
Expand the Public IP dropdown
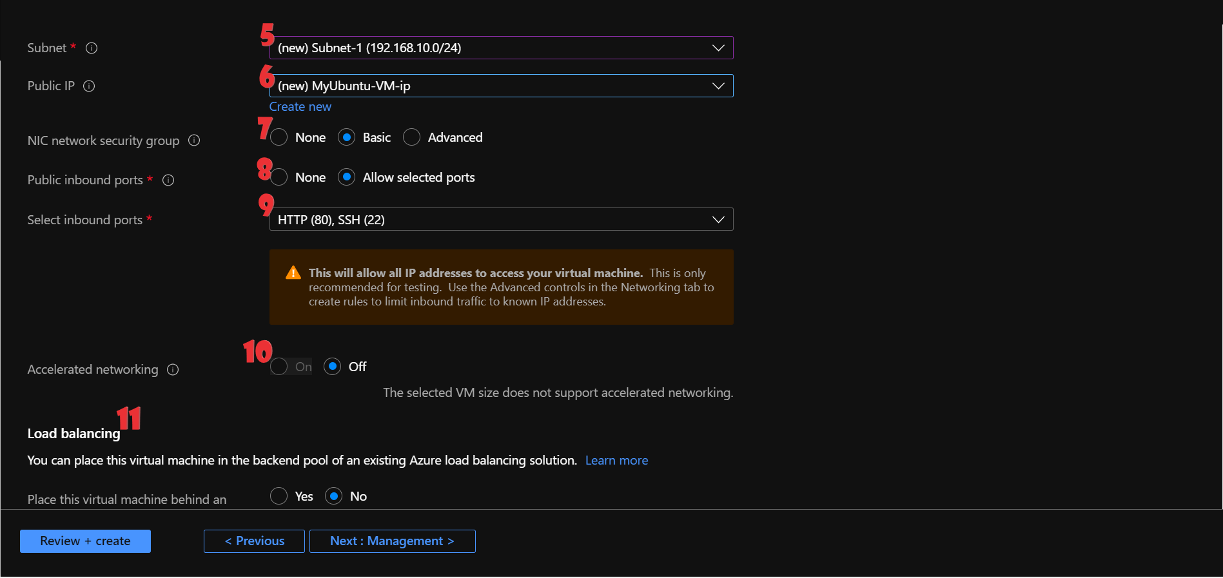tap(501, 86)
